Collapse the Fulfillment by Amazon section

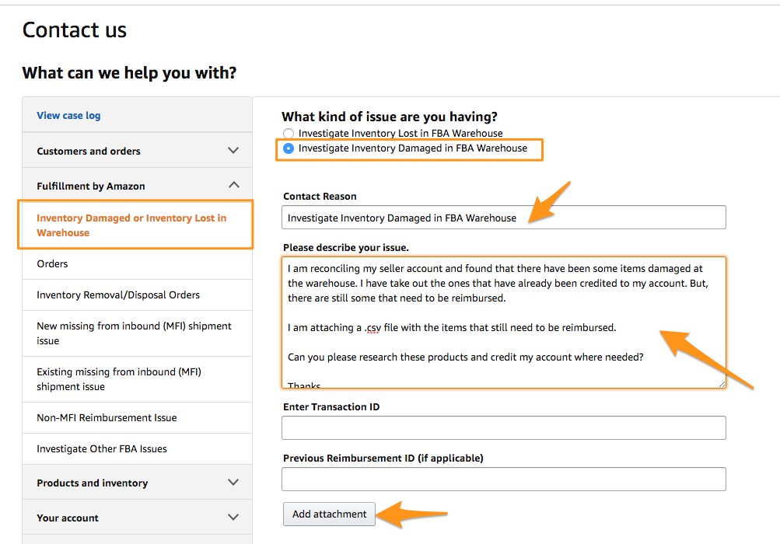click(x=233, y=186)
